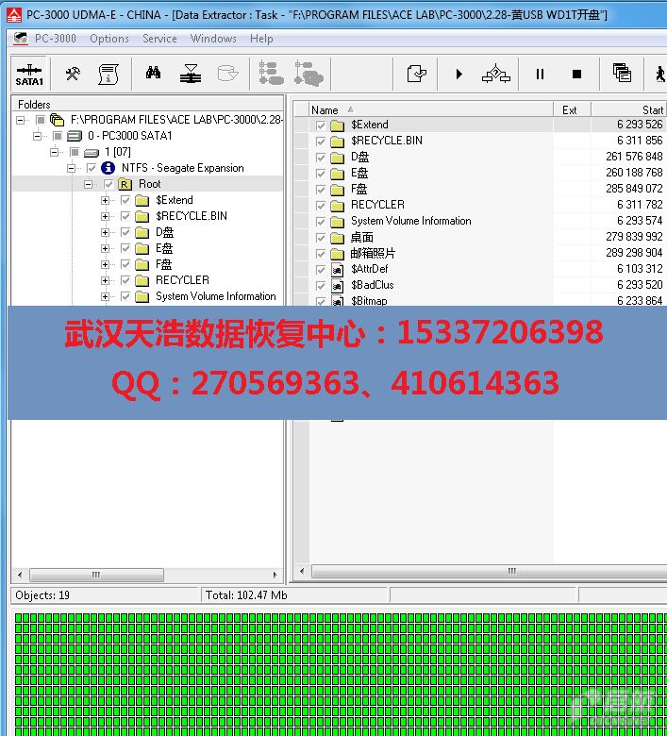Collapse the Root node in folder tree

[88, 184]
